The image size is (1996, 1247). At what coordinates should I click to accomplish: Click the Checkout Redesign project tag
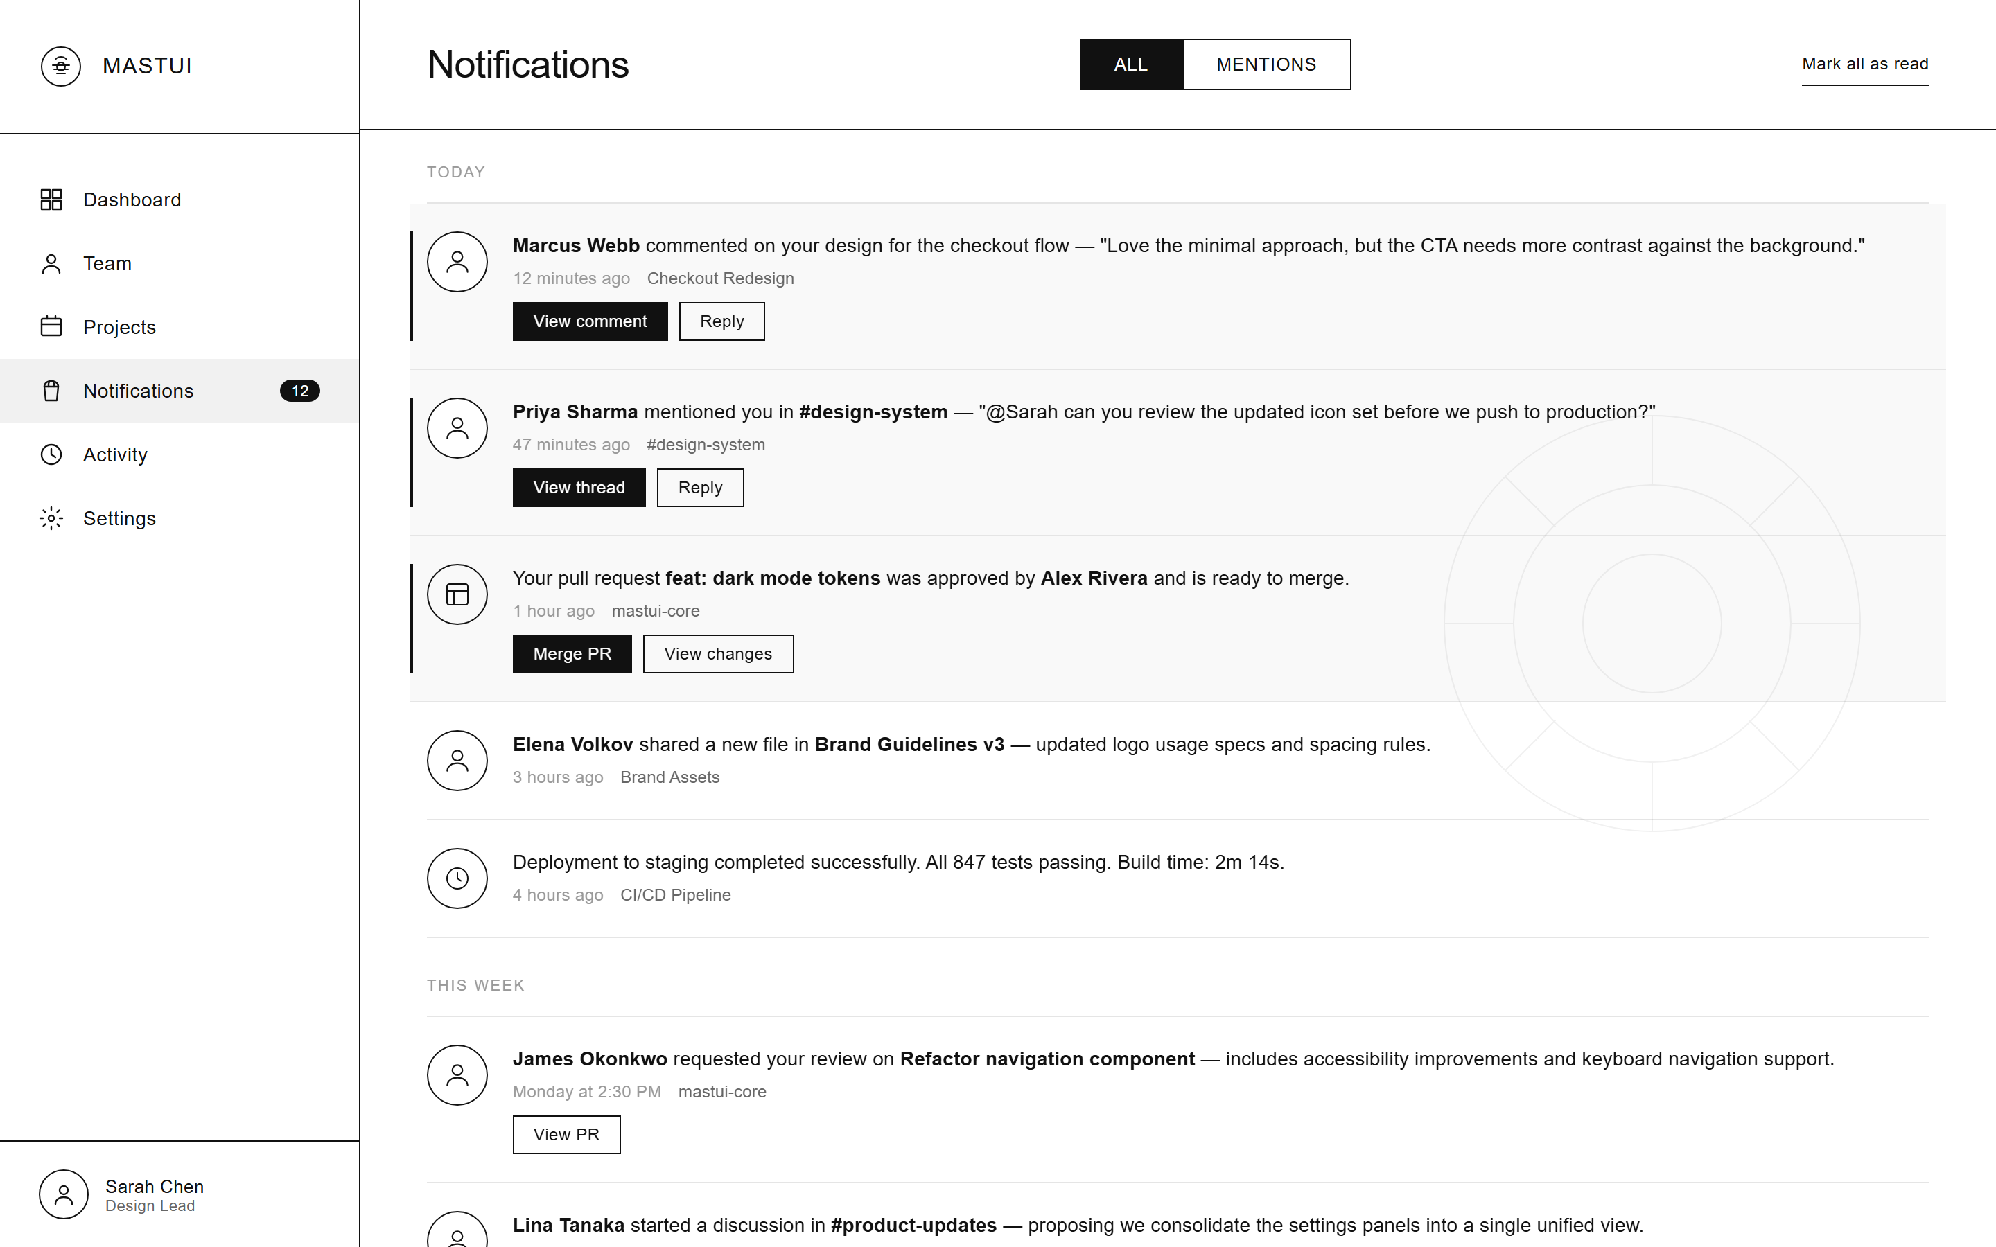pos(720,278)
